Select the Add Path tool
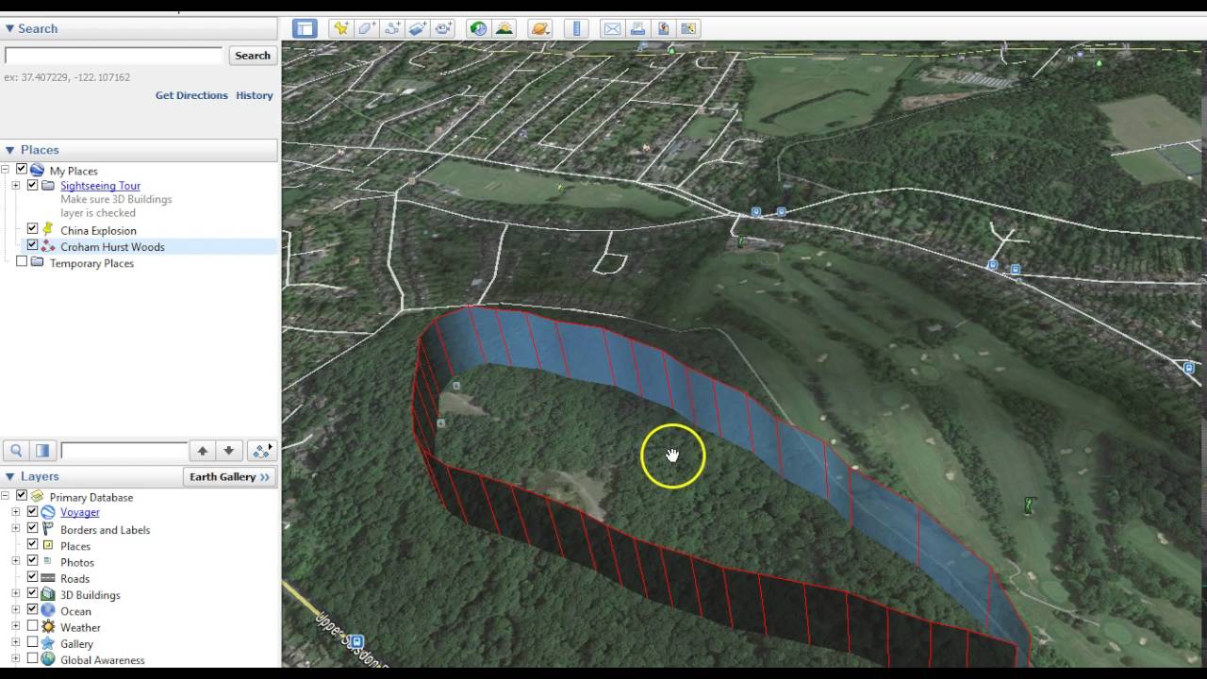Image resolution: width=1207 pixels, height=679 pixels. pos(392,28)
